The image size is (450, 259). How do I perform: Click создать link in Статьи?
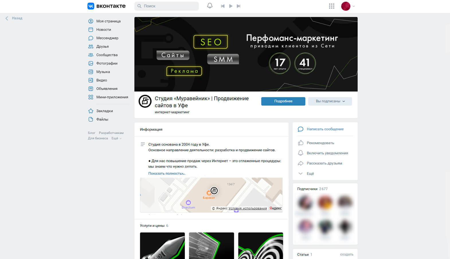(347, 254)
